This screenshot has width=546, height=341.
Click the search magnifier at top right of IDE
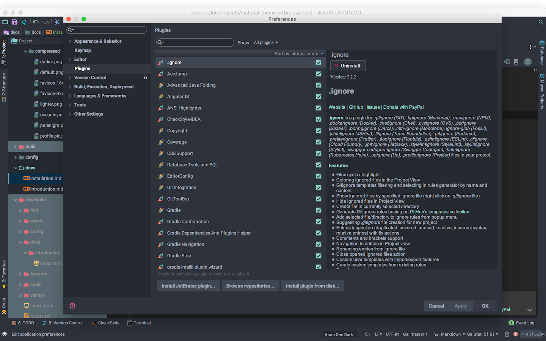click(541, 22)
